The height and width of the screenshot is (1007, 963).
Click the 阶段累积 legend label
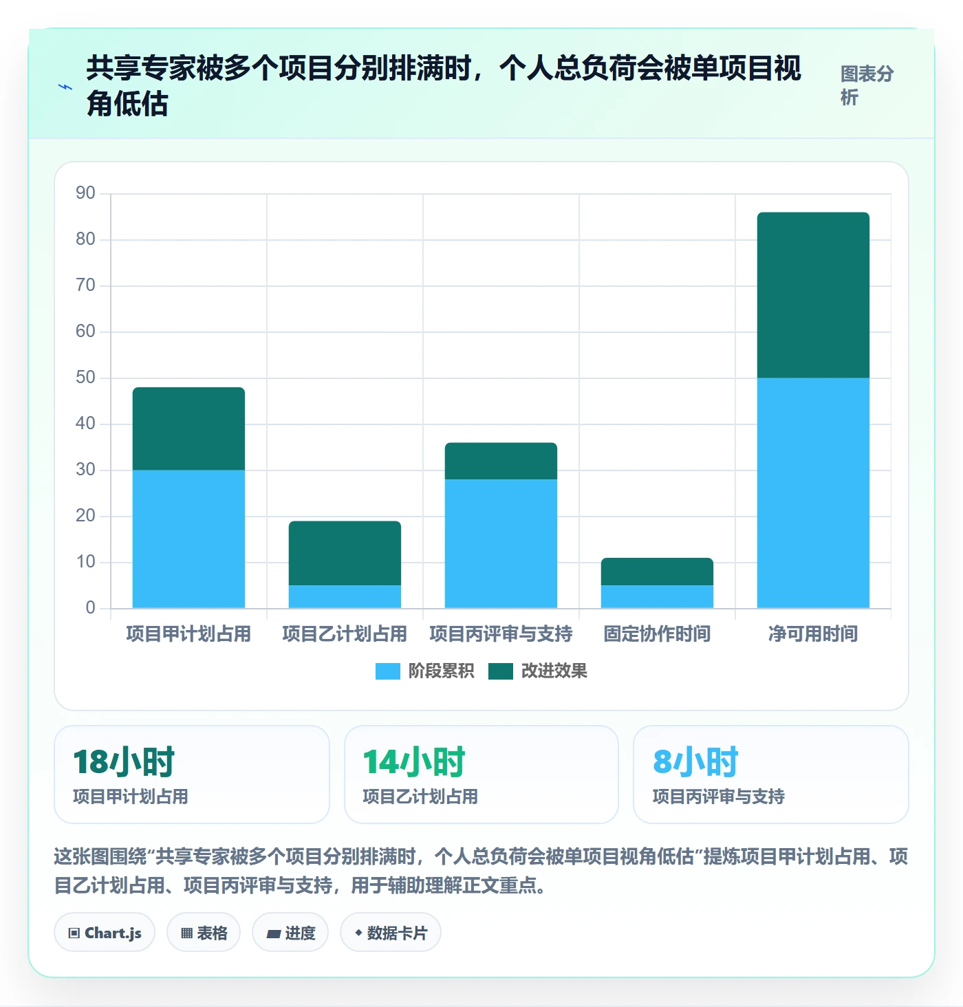[441, 671]
